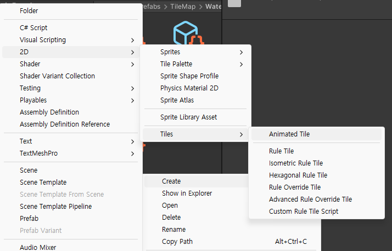The width and height of the screenshot is (392, 251).
Task: Select Folder in the Create menu
Action: click(x=71, y=11)
